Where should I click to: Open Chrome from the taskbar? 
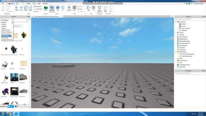(x=9, y=114)
